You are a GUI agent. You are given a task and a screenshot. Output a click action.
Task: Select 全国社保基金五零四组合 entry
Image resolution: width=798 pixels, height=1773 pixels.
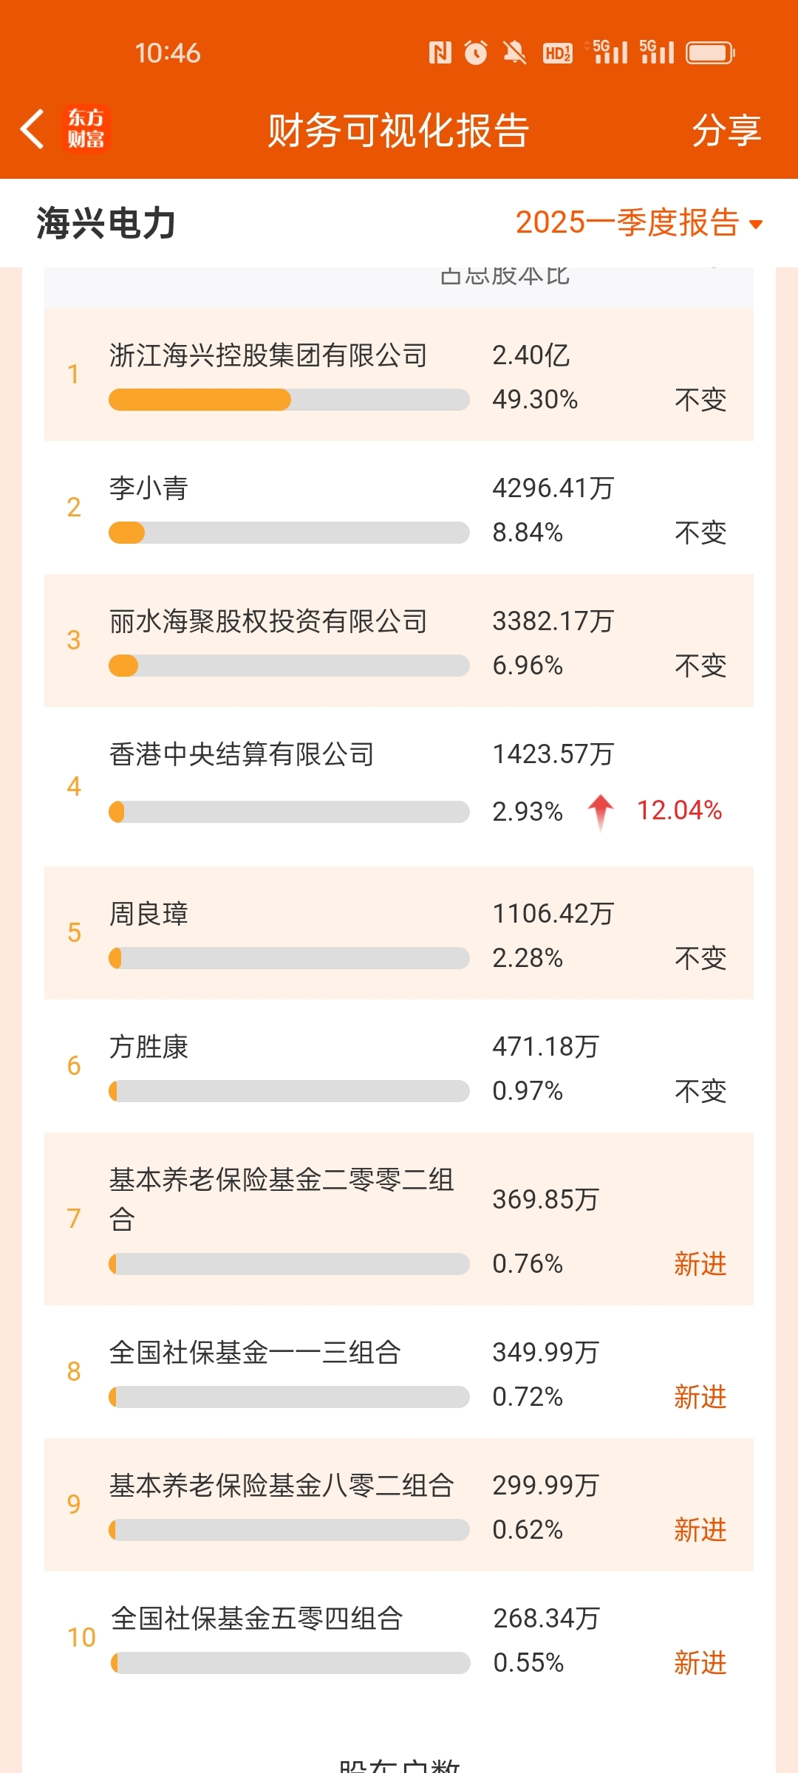pos(399,1638)
